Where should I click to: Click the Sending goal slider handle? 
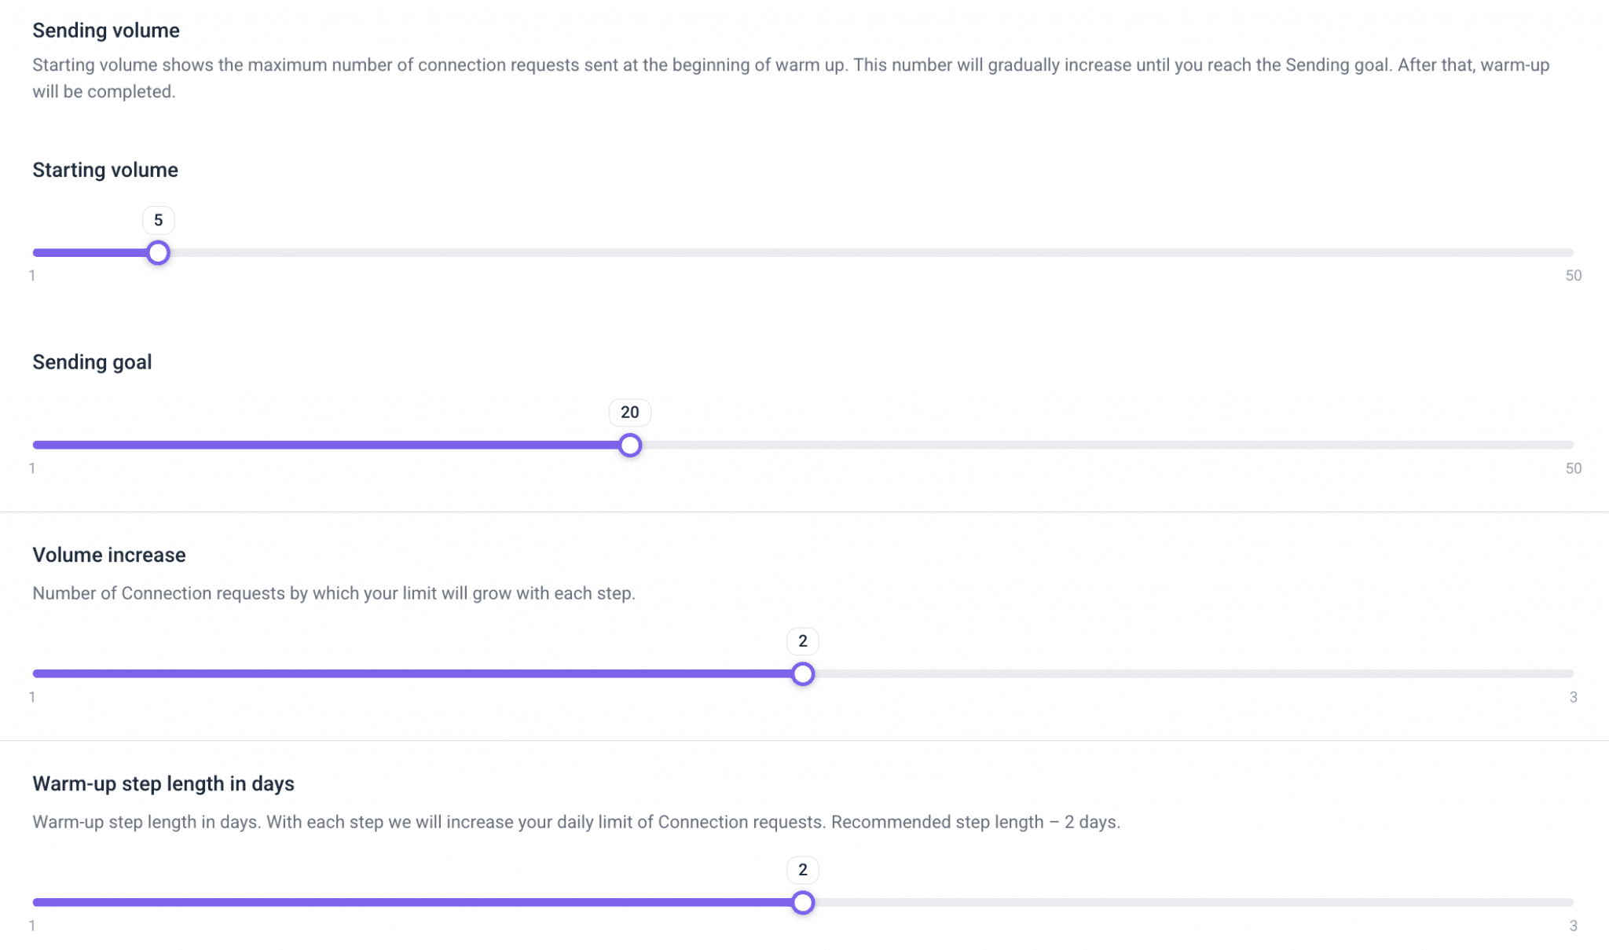629,445
